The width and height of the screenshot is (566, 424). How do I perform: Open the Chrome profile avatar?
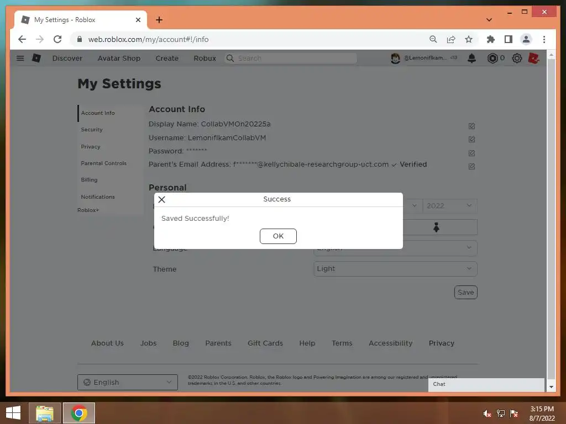(526, 39)
